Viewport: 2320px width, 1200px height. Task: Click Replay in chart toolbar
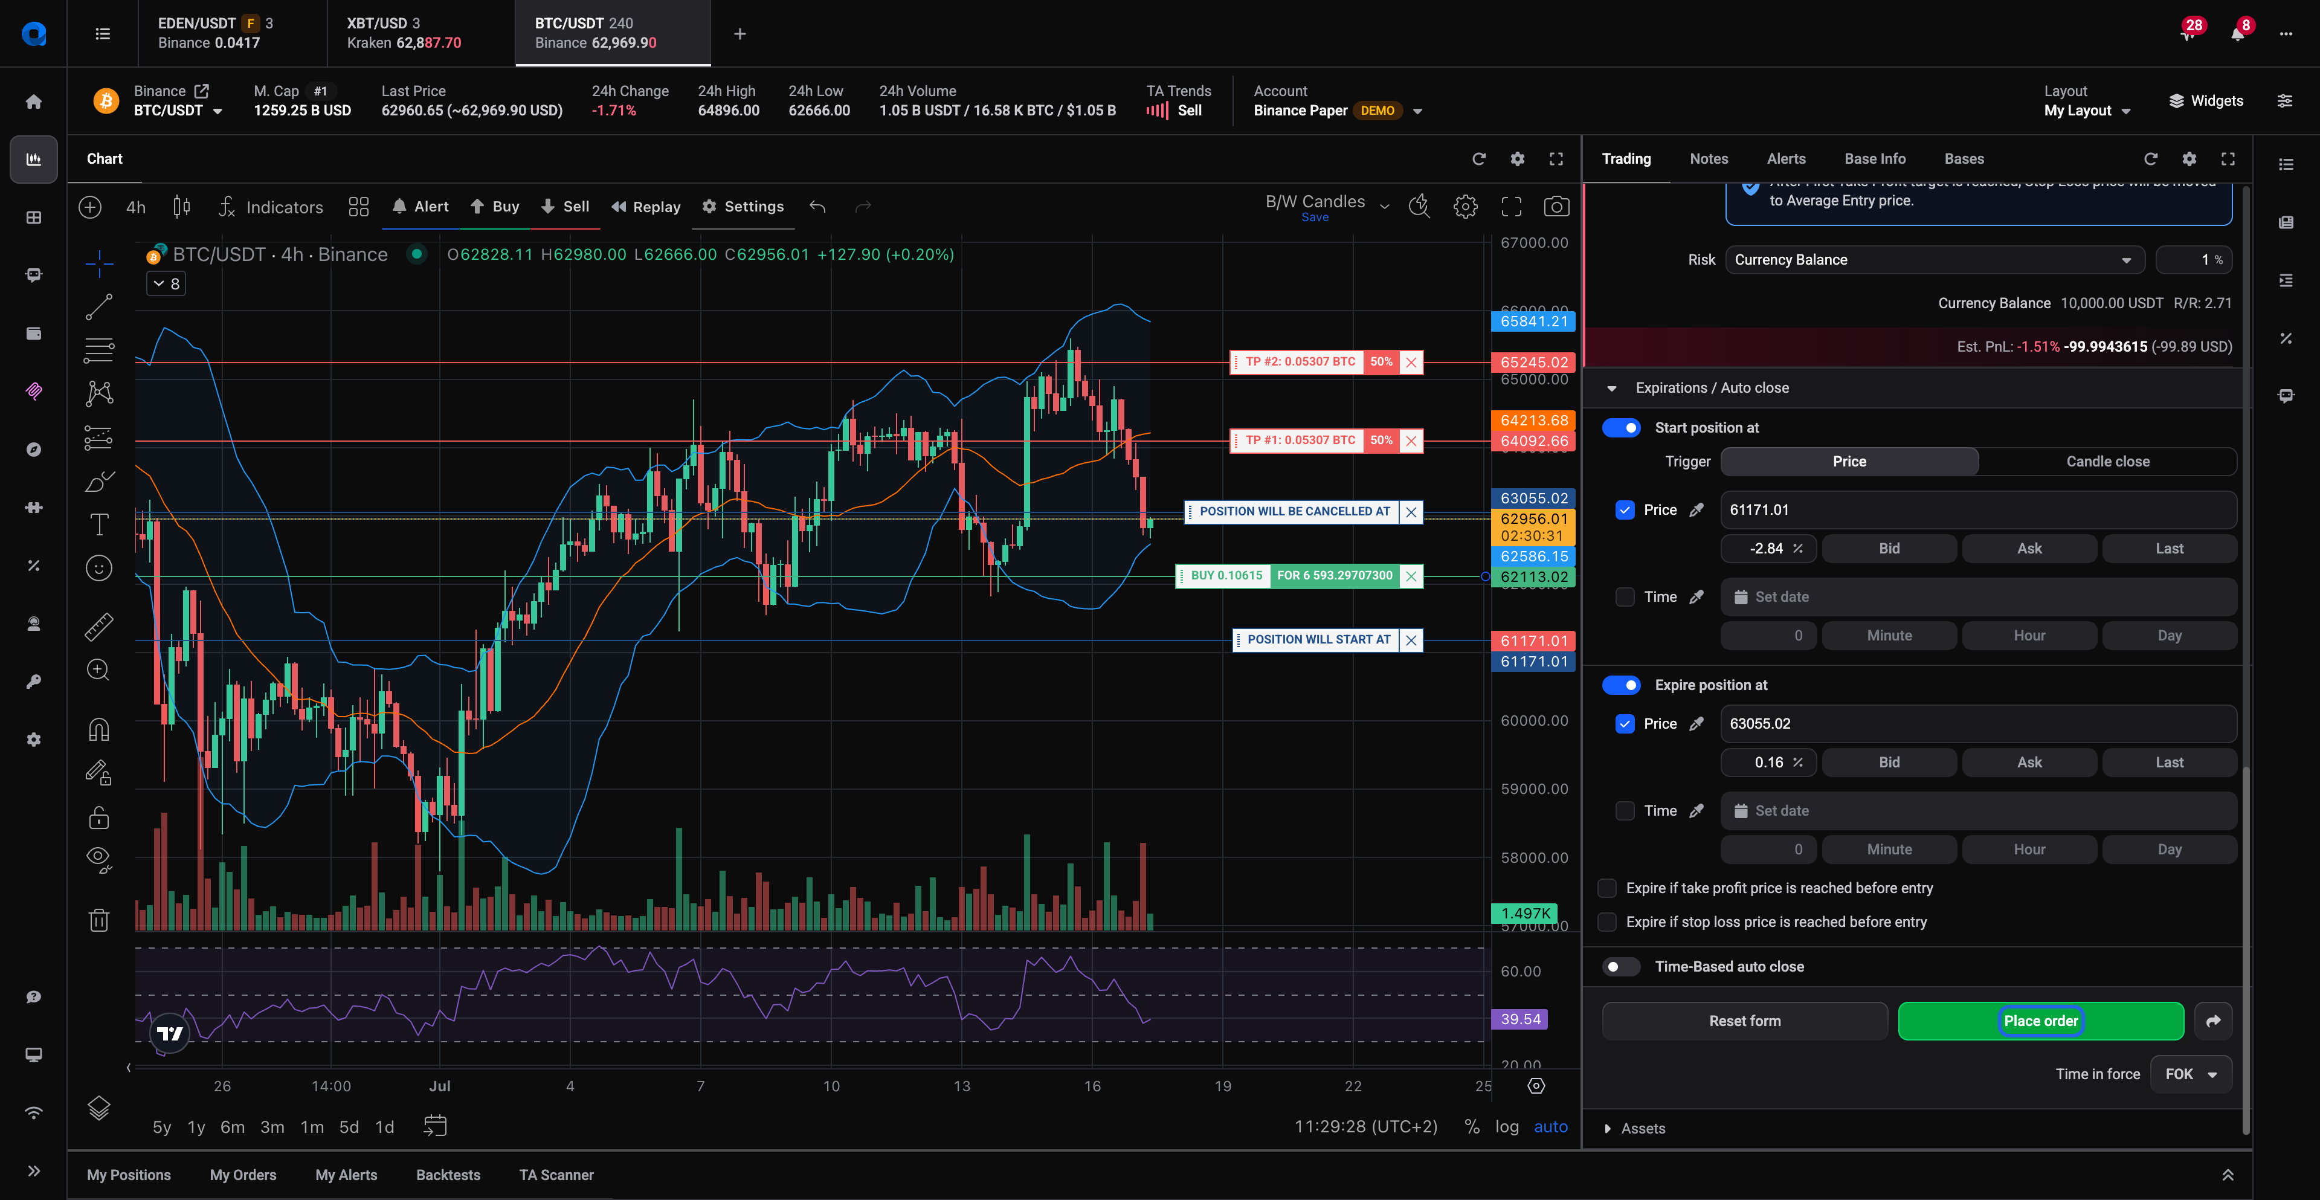pyautogui.click(x=646, y=206)
